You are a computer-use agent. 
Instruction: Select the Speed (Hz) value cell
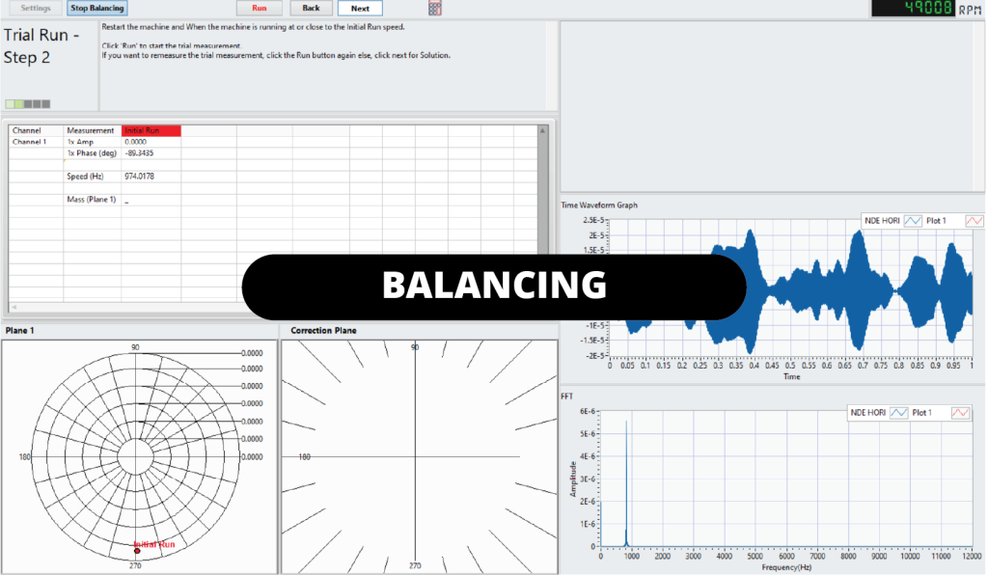coord(151,177)
